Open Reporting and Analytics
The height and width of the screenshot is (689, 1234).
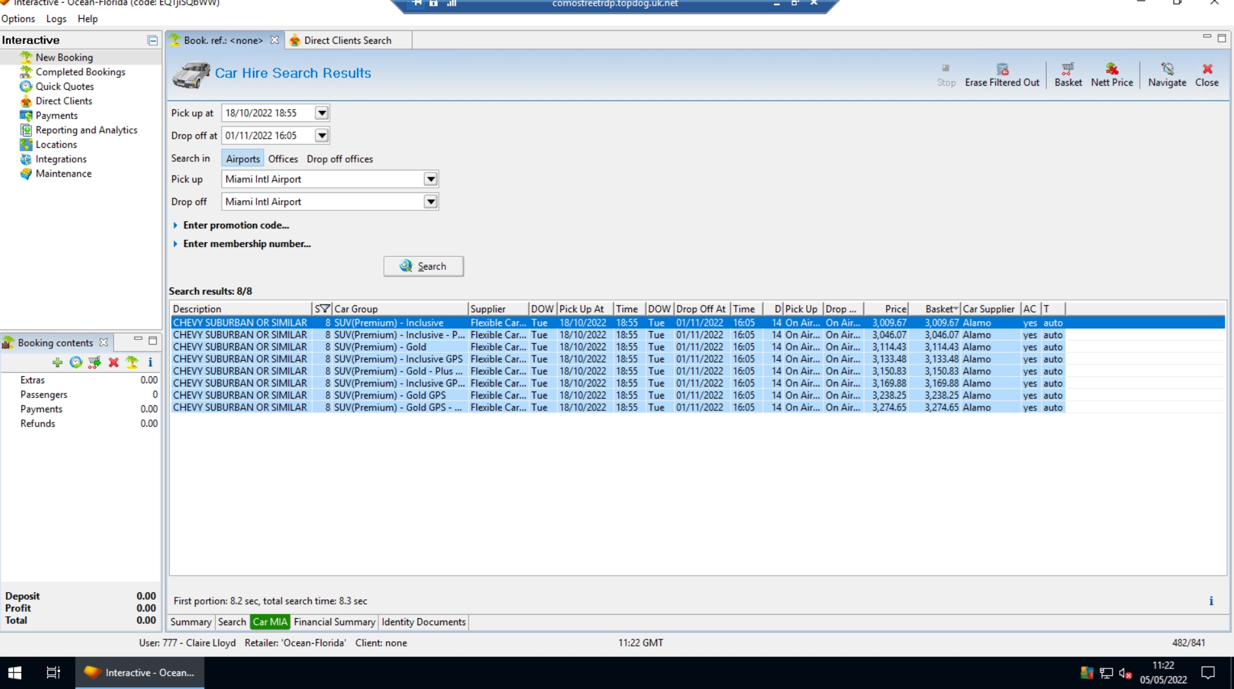point(86,130)
